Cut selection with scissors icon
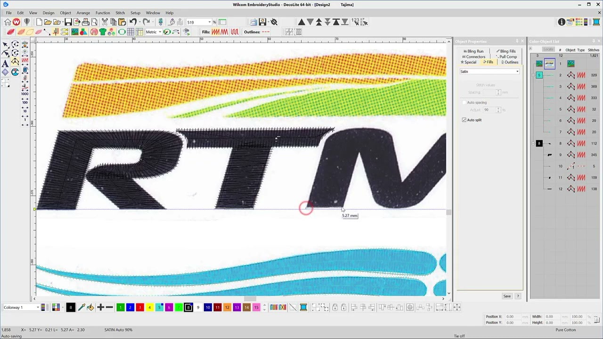The image size is (603, 339). (x=105, y=22)
